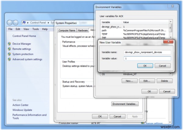Open System protection link

click(x=23, y=54)
